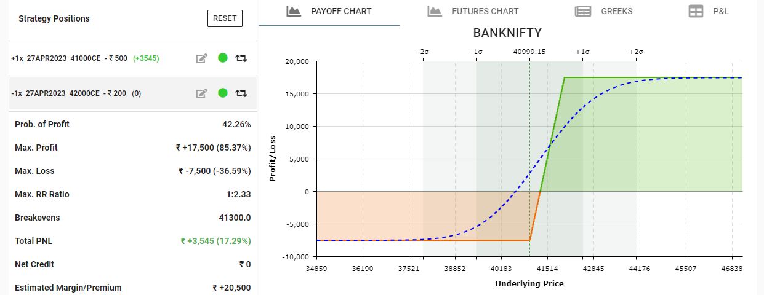Click the Payoff Chart area icon
Viewport: 764px width, 295px height.
click(294, 11)
